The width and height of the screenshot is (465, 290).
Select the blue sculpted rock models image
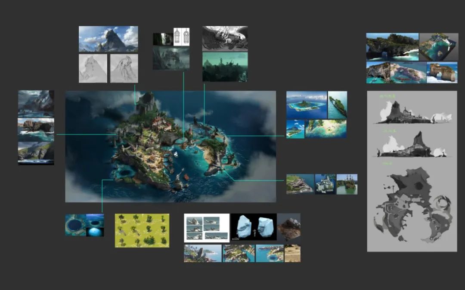coord(254,227)
